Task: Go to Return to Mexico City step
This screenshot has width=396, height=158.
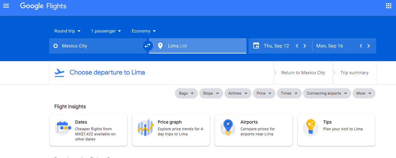Action: coord(303,73)
